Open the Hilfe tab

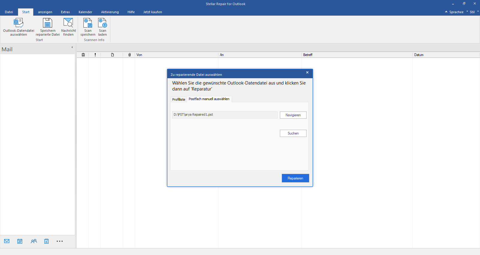point(131,12)
